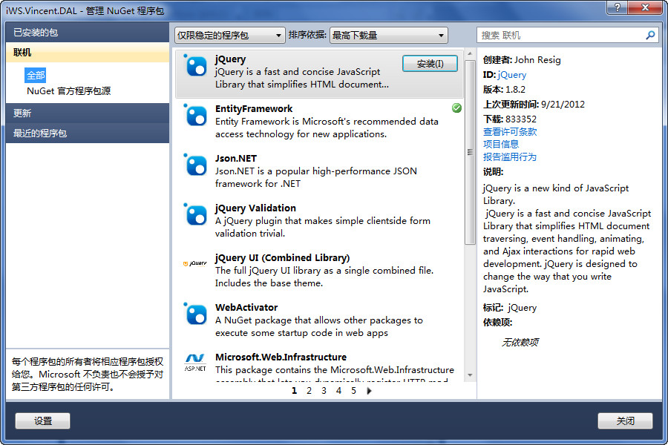Expand the 已安装的包 section
This screenshot has width=668, height=445.
click(x=88, y=33)
